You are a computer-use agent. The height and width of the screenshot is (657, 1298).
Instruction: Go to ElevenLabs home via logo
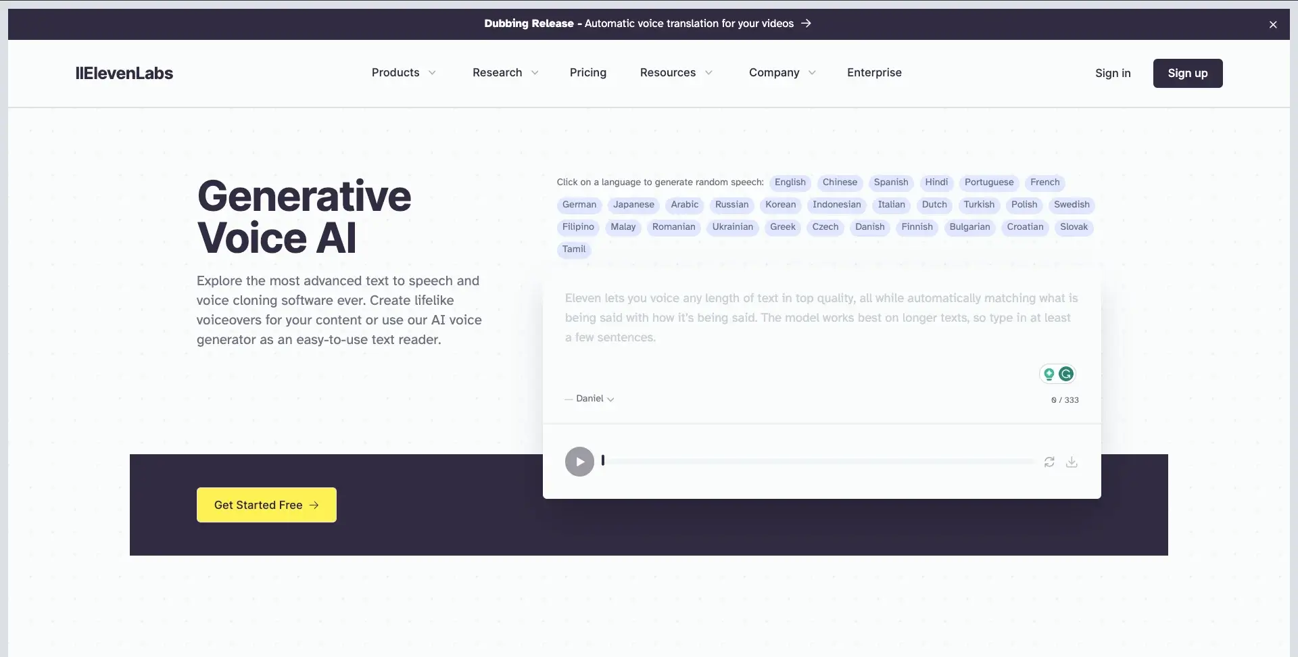[124, 73]
